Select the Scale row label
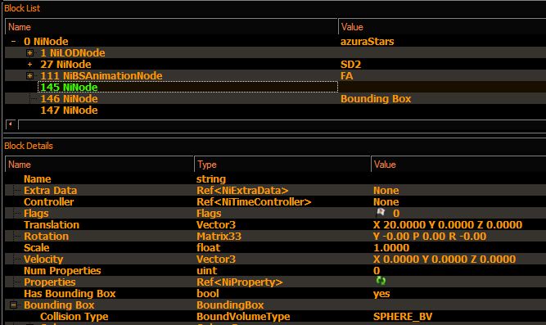The height and width of the screenshot is (325, 546). (36, 248)
